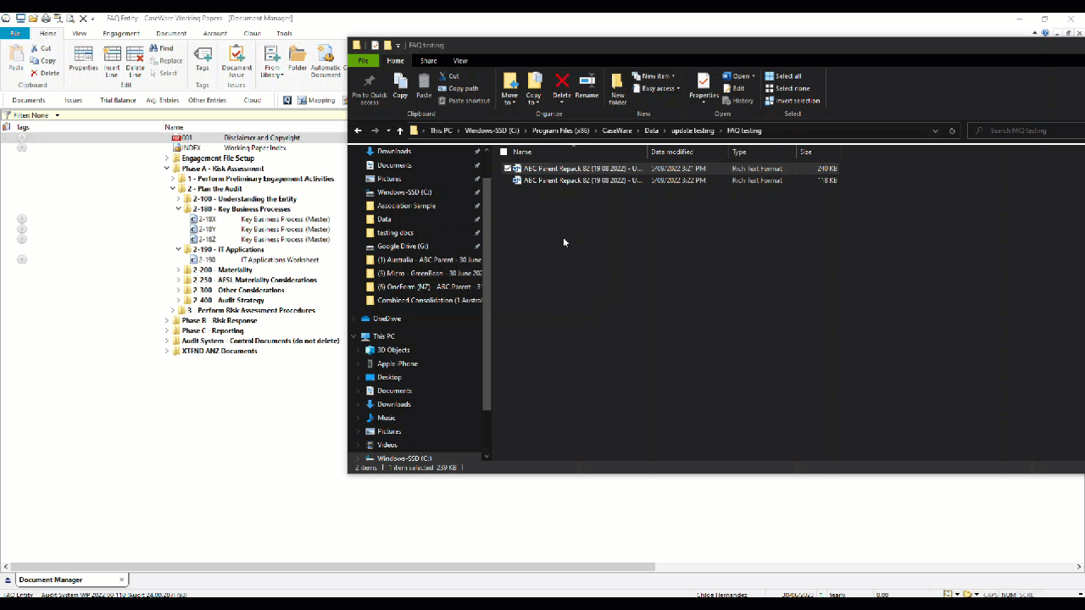The image size is (1085, 610).
Task: Click the open folder icon in CaseWare quick access toolbar
Action: pos(32,18)
